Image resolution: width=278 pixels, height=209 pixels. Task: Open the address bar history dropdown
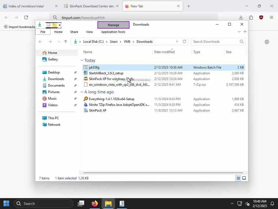pyautogui.click(x=177, y=41)
